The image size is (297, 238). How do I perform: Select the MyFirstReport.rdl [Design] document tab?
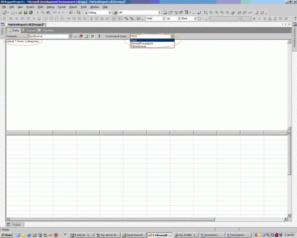(x=26, y=24)
